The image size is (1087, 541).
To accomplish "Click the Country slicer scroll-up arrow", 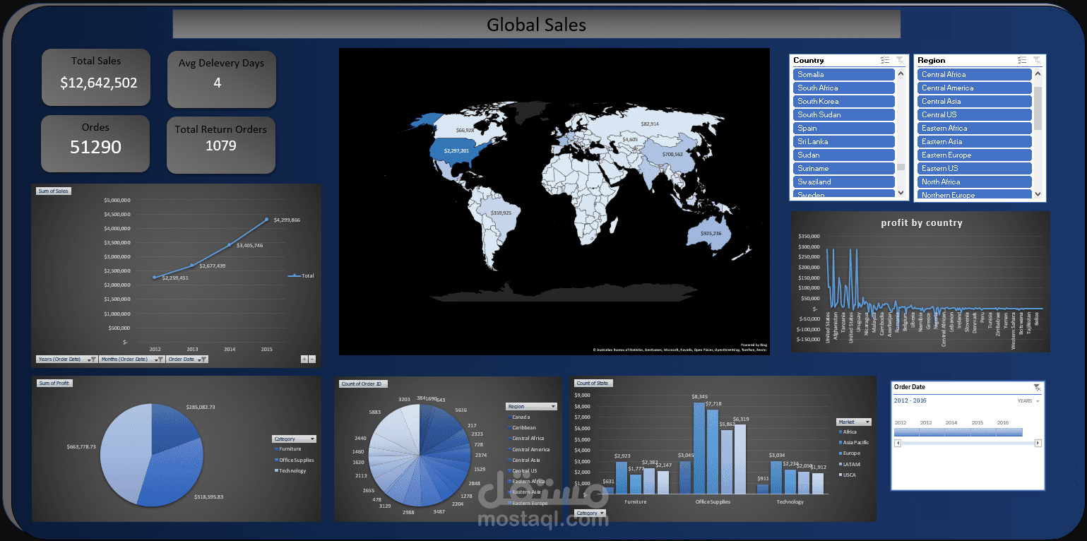I will [901, 73].
